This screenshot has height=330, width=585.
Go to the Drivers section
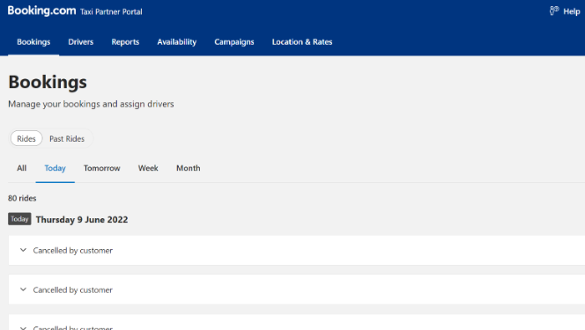click(x=80, y=41)
